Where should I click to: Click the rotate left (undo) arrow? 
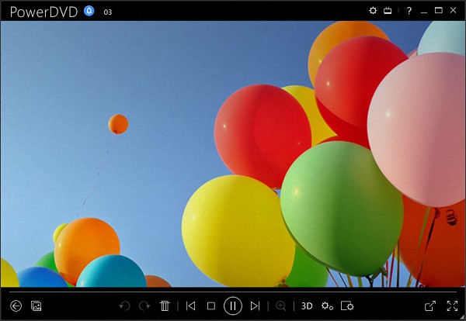[125, 306]
